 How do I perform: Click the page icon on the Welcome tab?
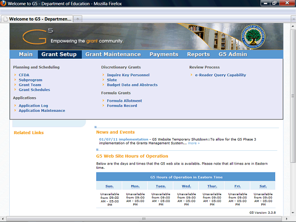pyautogui.click(x=6, y=19)
